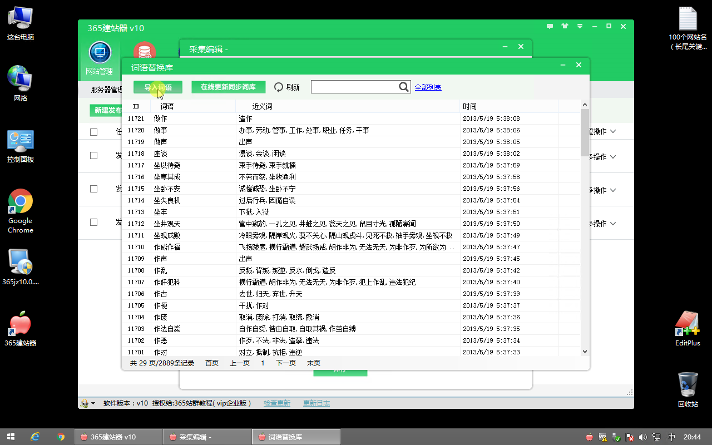This screenshot has height=445, width=712.
Task: Sort by the 时间 column header
Action: tap(509, 106)
